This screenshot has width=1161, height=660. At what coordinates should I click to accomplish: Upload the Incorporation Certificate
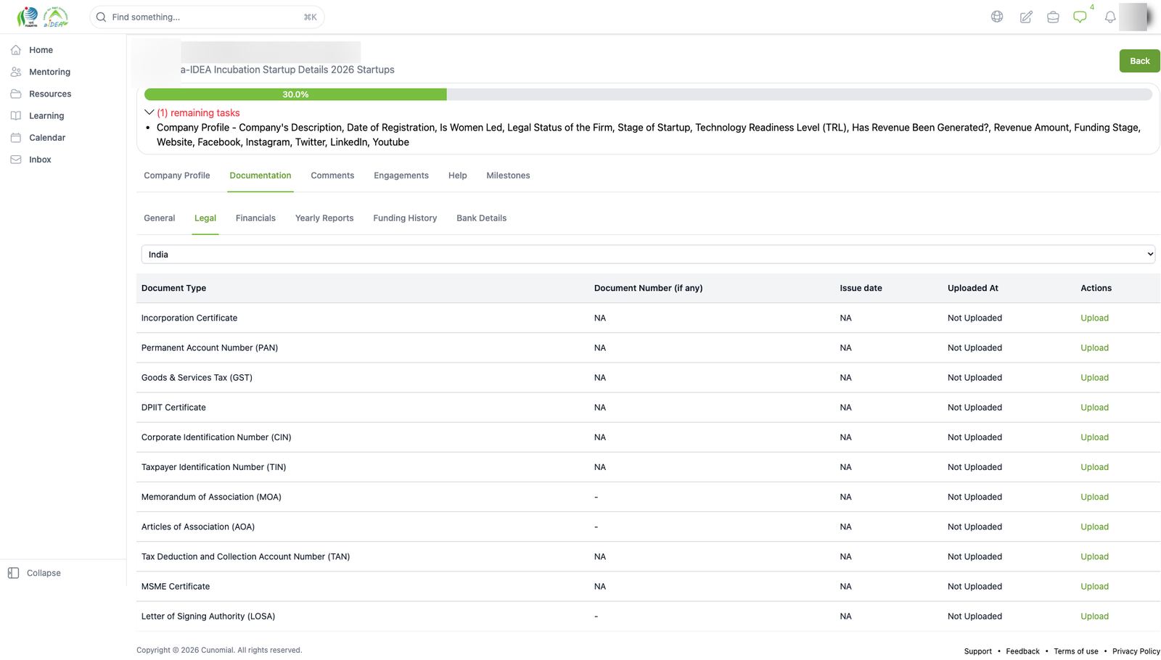1094,318
